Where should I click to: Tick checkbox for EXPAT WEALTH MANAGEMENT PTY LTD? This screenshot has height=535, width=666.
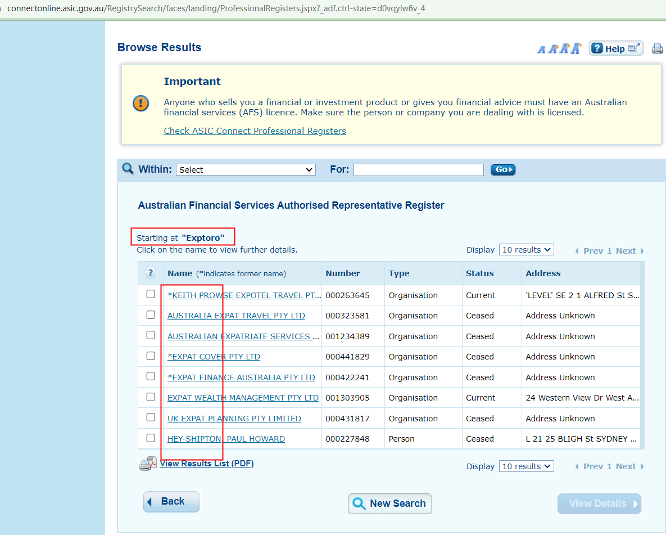(151, 397)
